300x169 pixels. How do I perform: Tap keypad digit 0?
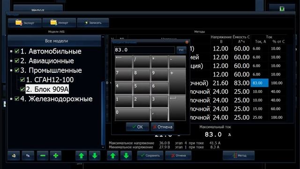132,115
